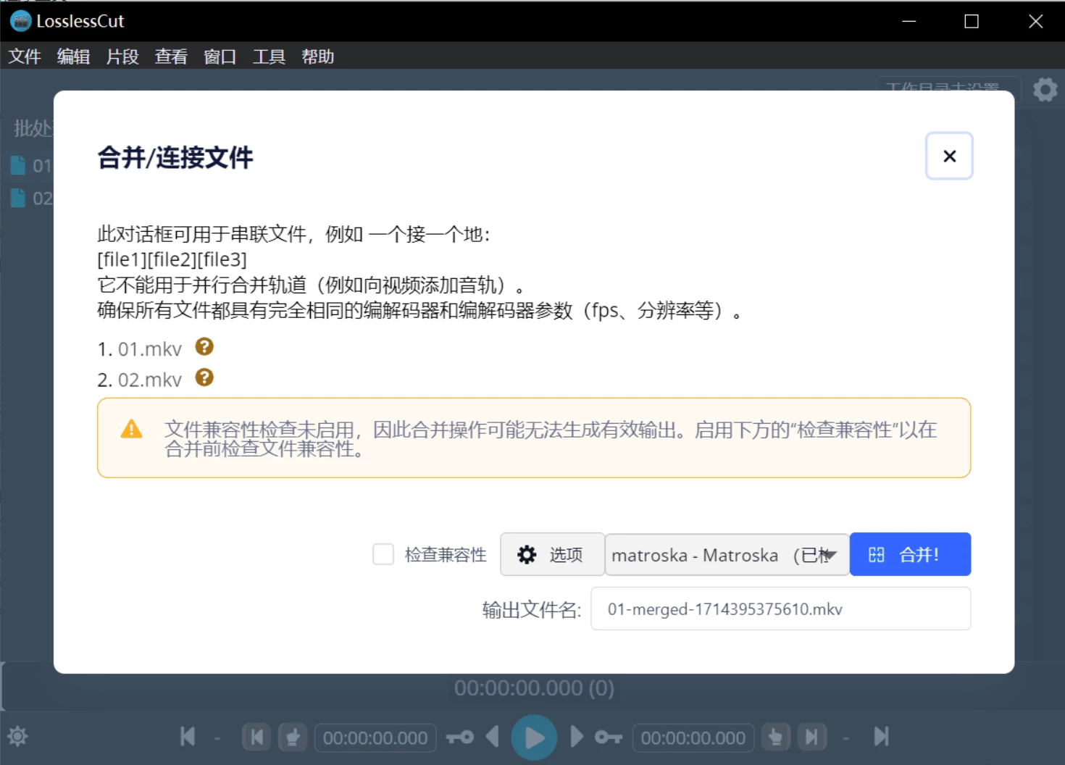Image resolution: width=1065 pixels, height=765 pixels.
Task: Click the output file name field
Action: 780,609
